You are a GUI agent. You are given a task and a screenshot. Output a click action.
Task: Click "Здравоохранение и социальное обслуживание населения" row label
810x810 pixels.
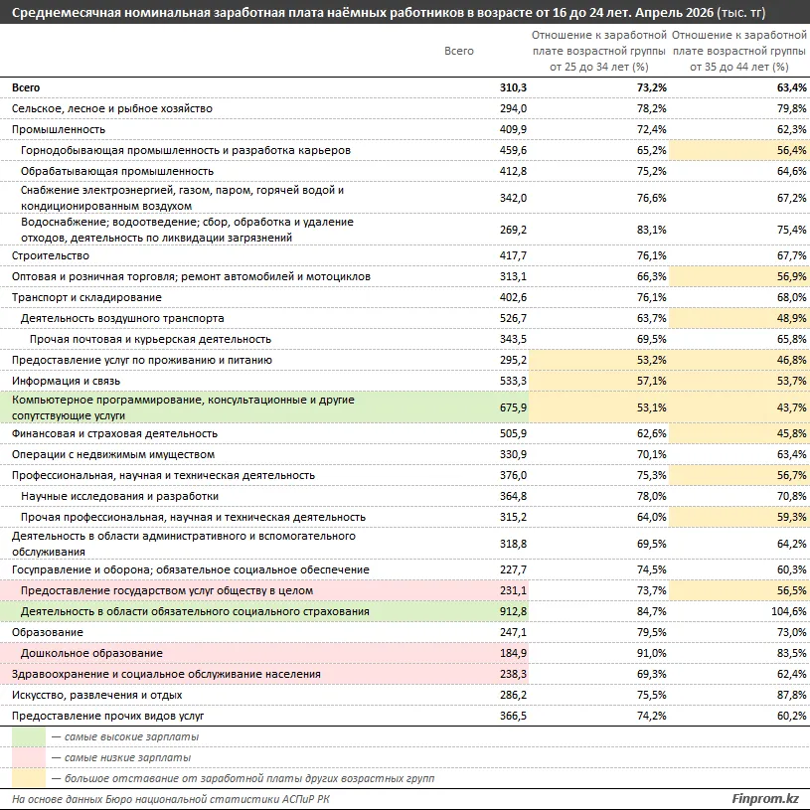point(166,674)
